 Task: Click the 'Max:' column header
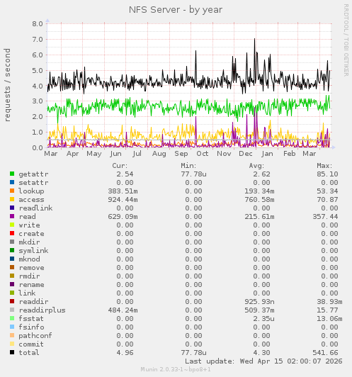(324, 166)
